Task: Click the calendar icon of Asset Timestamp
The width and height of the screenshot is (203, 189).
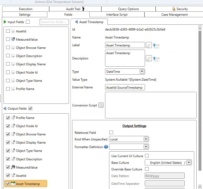Action: pos(13,183)
